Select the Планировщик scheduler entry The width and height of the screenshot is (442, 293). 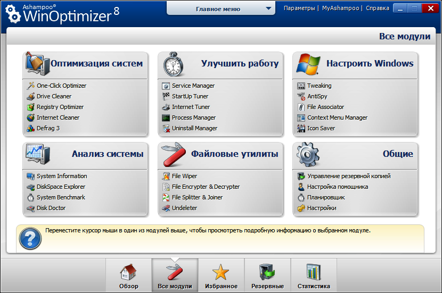click(x=326, y=197)
